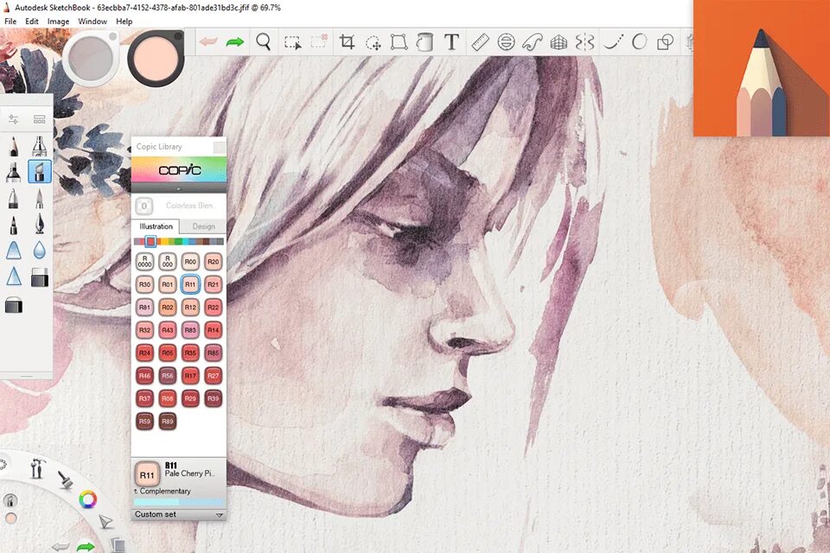Pick the R17 Copic swatch
The height and width of the screenshot is (553, 830).
[190, 376]
